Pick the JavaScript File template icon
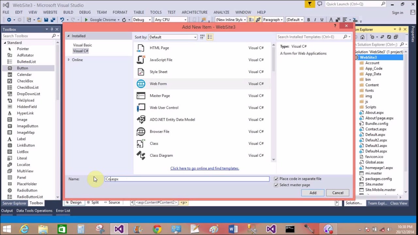The image size is (418, 235). tap(141, 60)
